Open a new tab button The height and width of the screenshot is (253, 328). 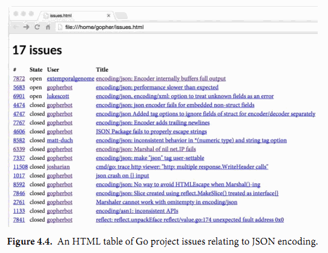point(121,16)
